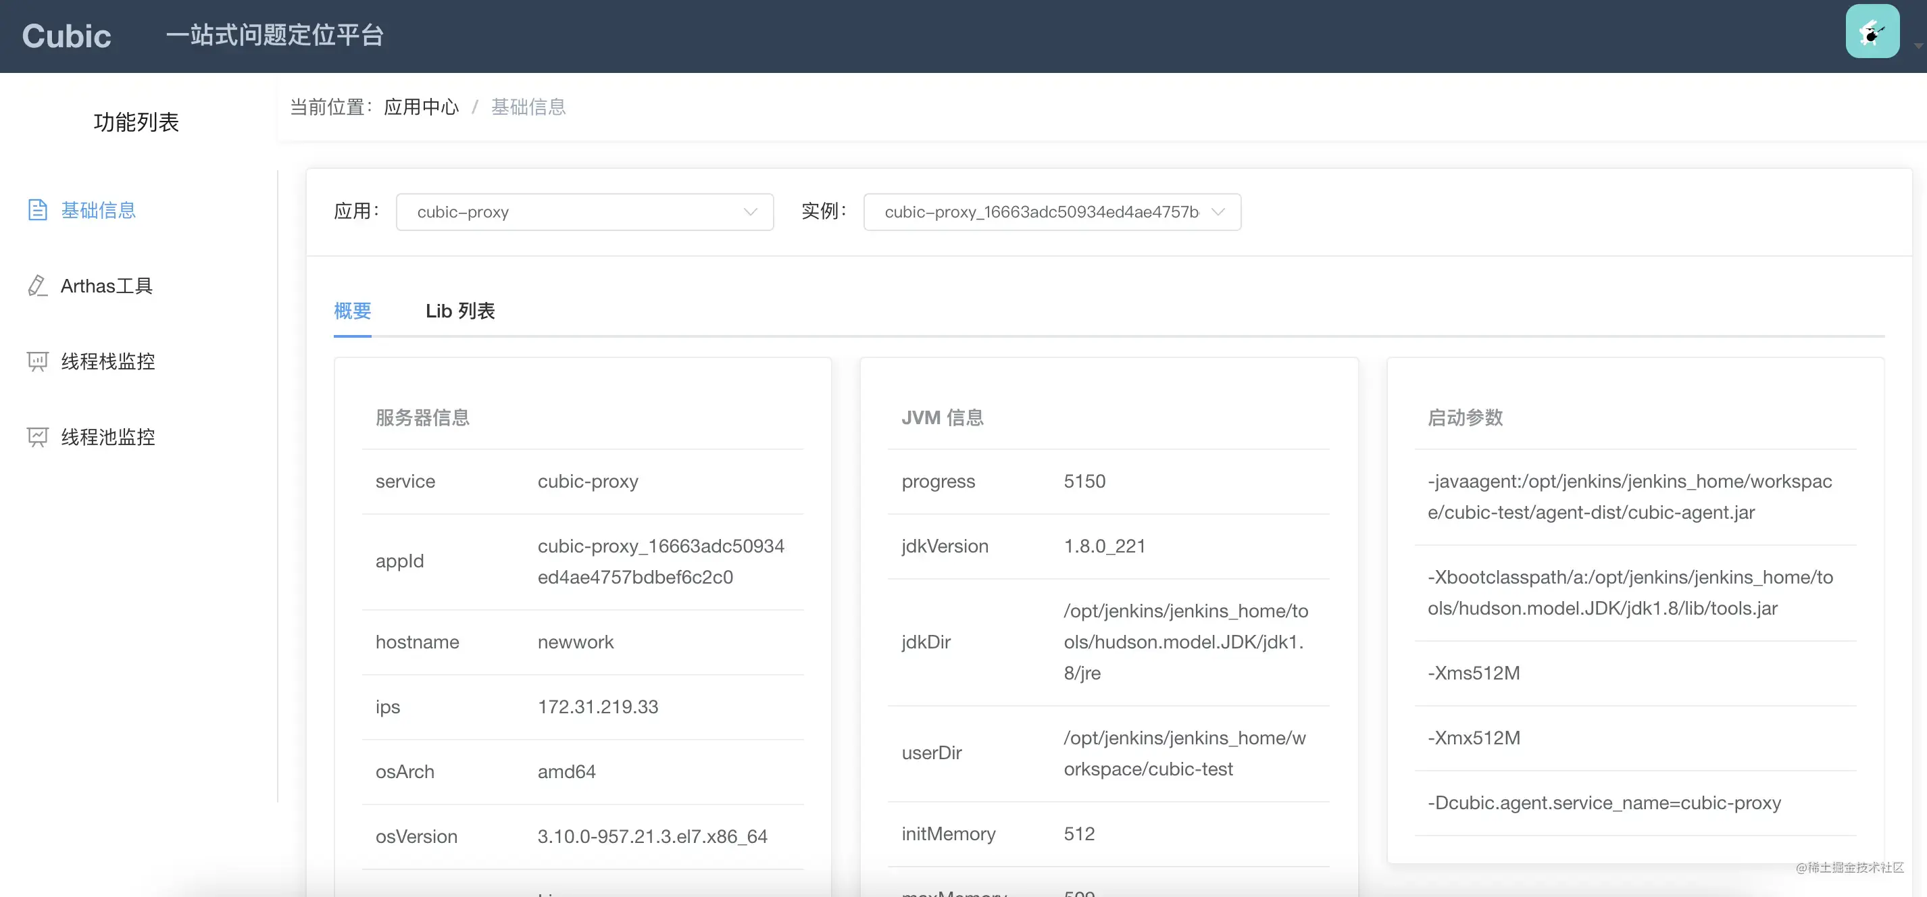Click the 线程池监控 chart icon
1927x897 pixels.
coord(37,437)
